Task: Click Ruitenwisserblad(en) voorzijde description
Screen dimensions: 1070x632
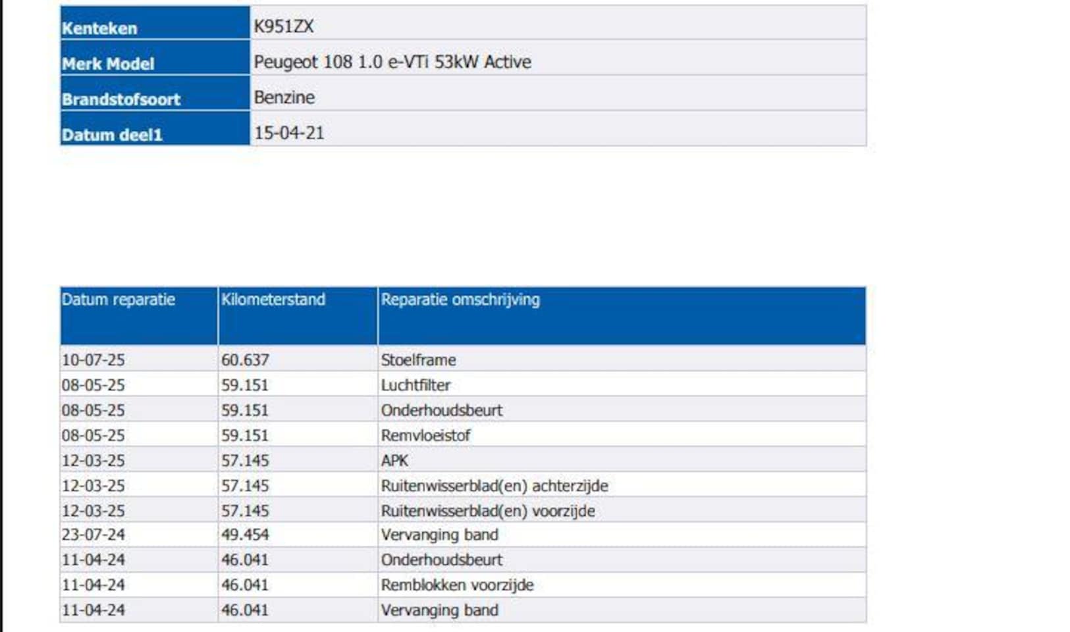Action: point(488,511)
